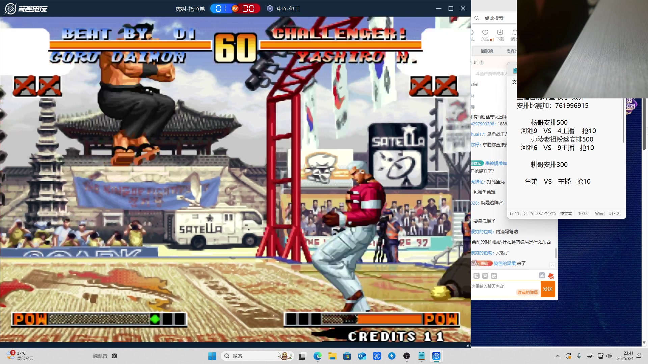Click the taskbar 搜索 search box
The width and height of the screenshot is (648, 364).
pyautogui.click(x=257, y=356)
